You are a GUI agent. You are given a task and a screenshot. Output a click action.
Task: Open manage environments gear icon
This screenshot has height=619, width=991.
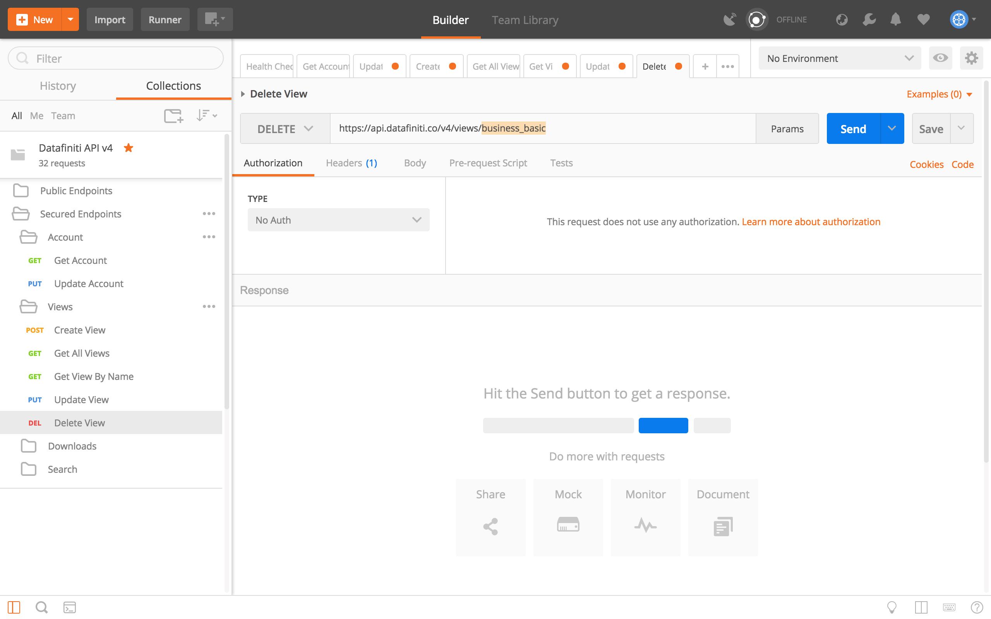pos(971,58)
